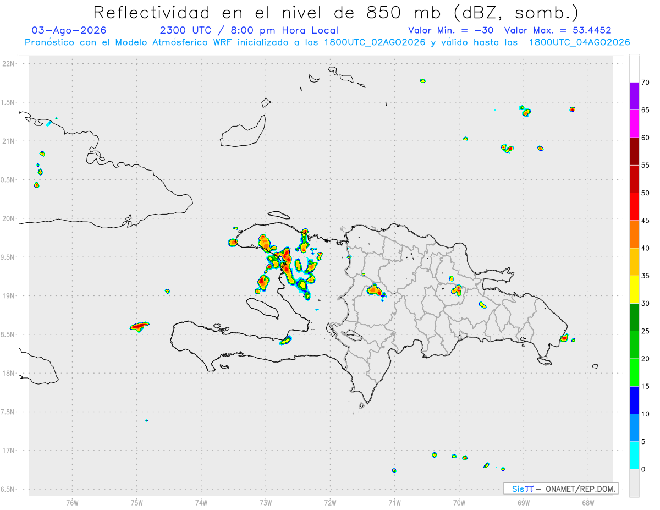Screen dimensions: 660x510
Task: Click the '1800UTC_04AGO2026' valid-until time
Action: click(579, 42)
